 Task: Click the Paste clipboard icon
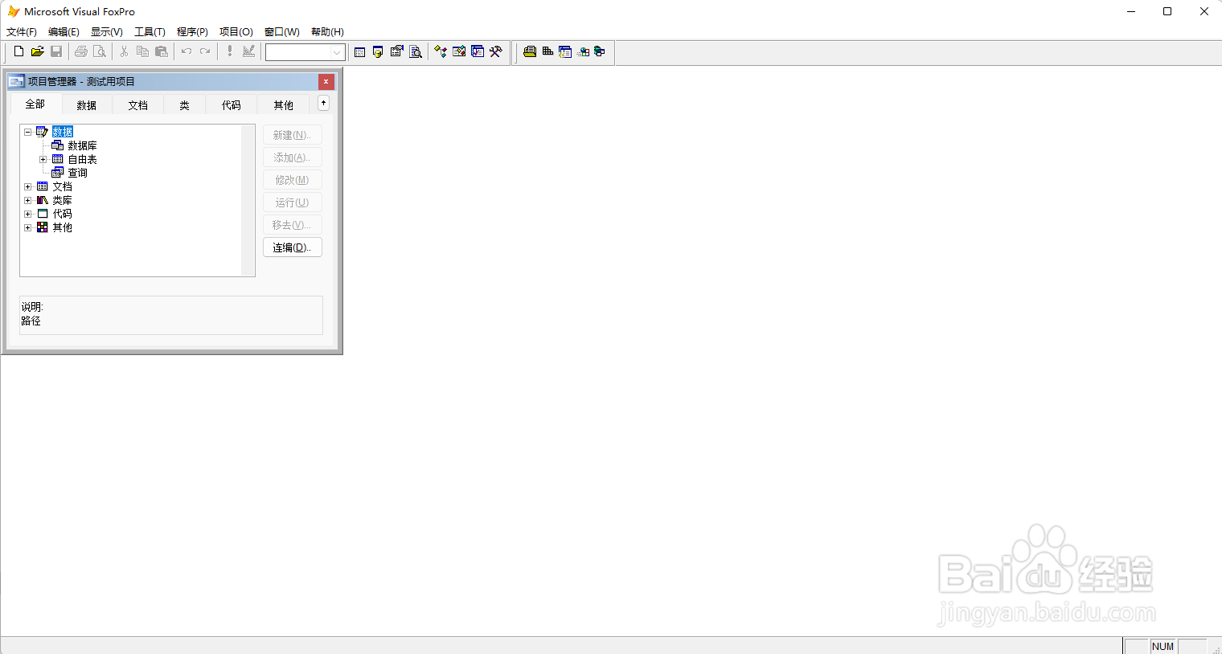coord(162,51)
